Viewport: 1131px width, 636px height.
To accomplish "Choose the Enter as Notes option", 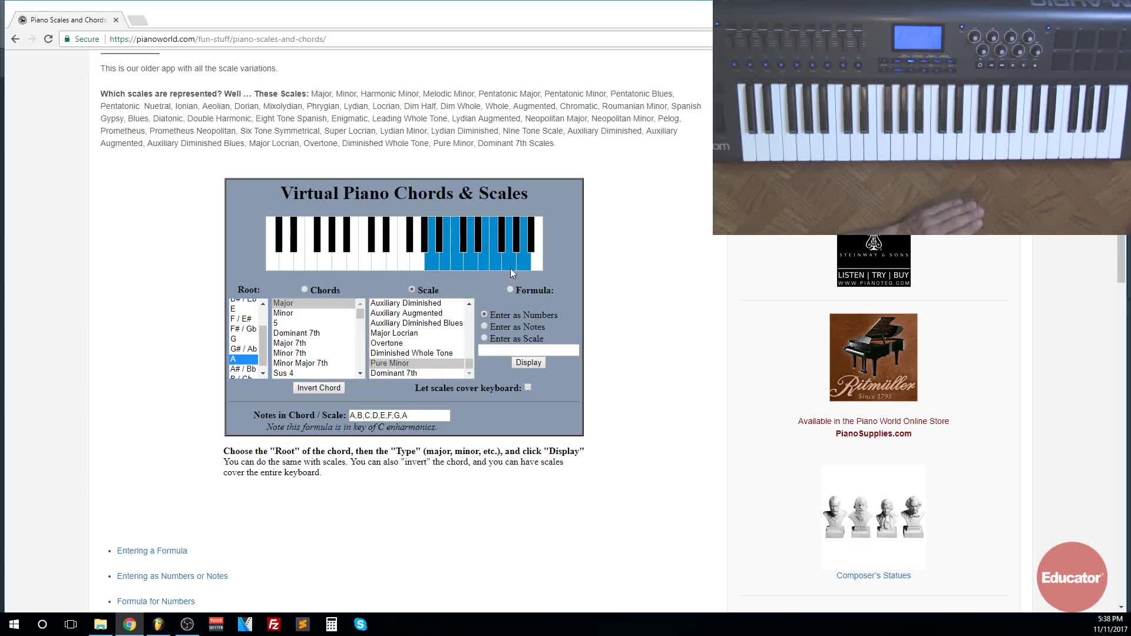I will click(x=484, y=326).
